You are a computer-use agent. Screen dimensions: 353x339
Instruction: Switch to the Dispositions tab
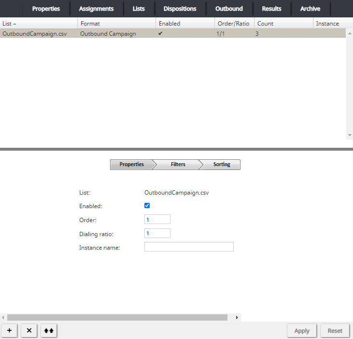[x=180, y=9]
